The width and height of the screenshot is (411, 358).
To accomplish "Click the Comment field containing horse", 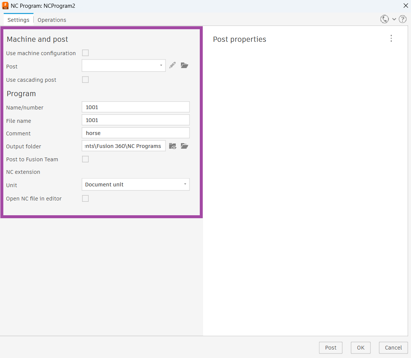I will pyautogui.click(x=136, y=133).
